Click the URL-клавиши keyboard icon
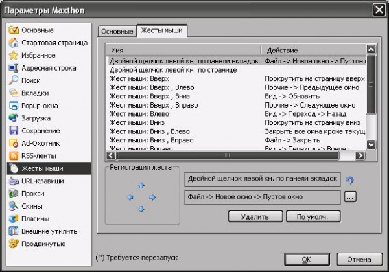The height and width of the screenshot is (272, 389). [x=14, y=181]
